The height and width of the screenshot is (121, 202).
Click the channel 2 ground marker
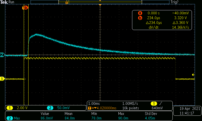point(2,55)
